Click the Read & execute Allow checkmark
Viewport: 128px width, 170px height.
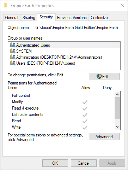(85, 109)
